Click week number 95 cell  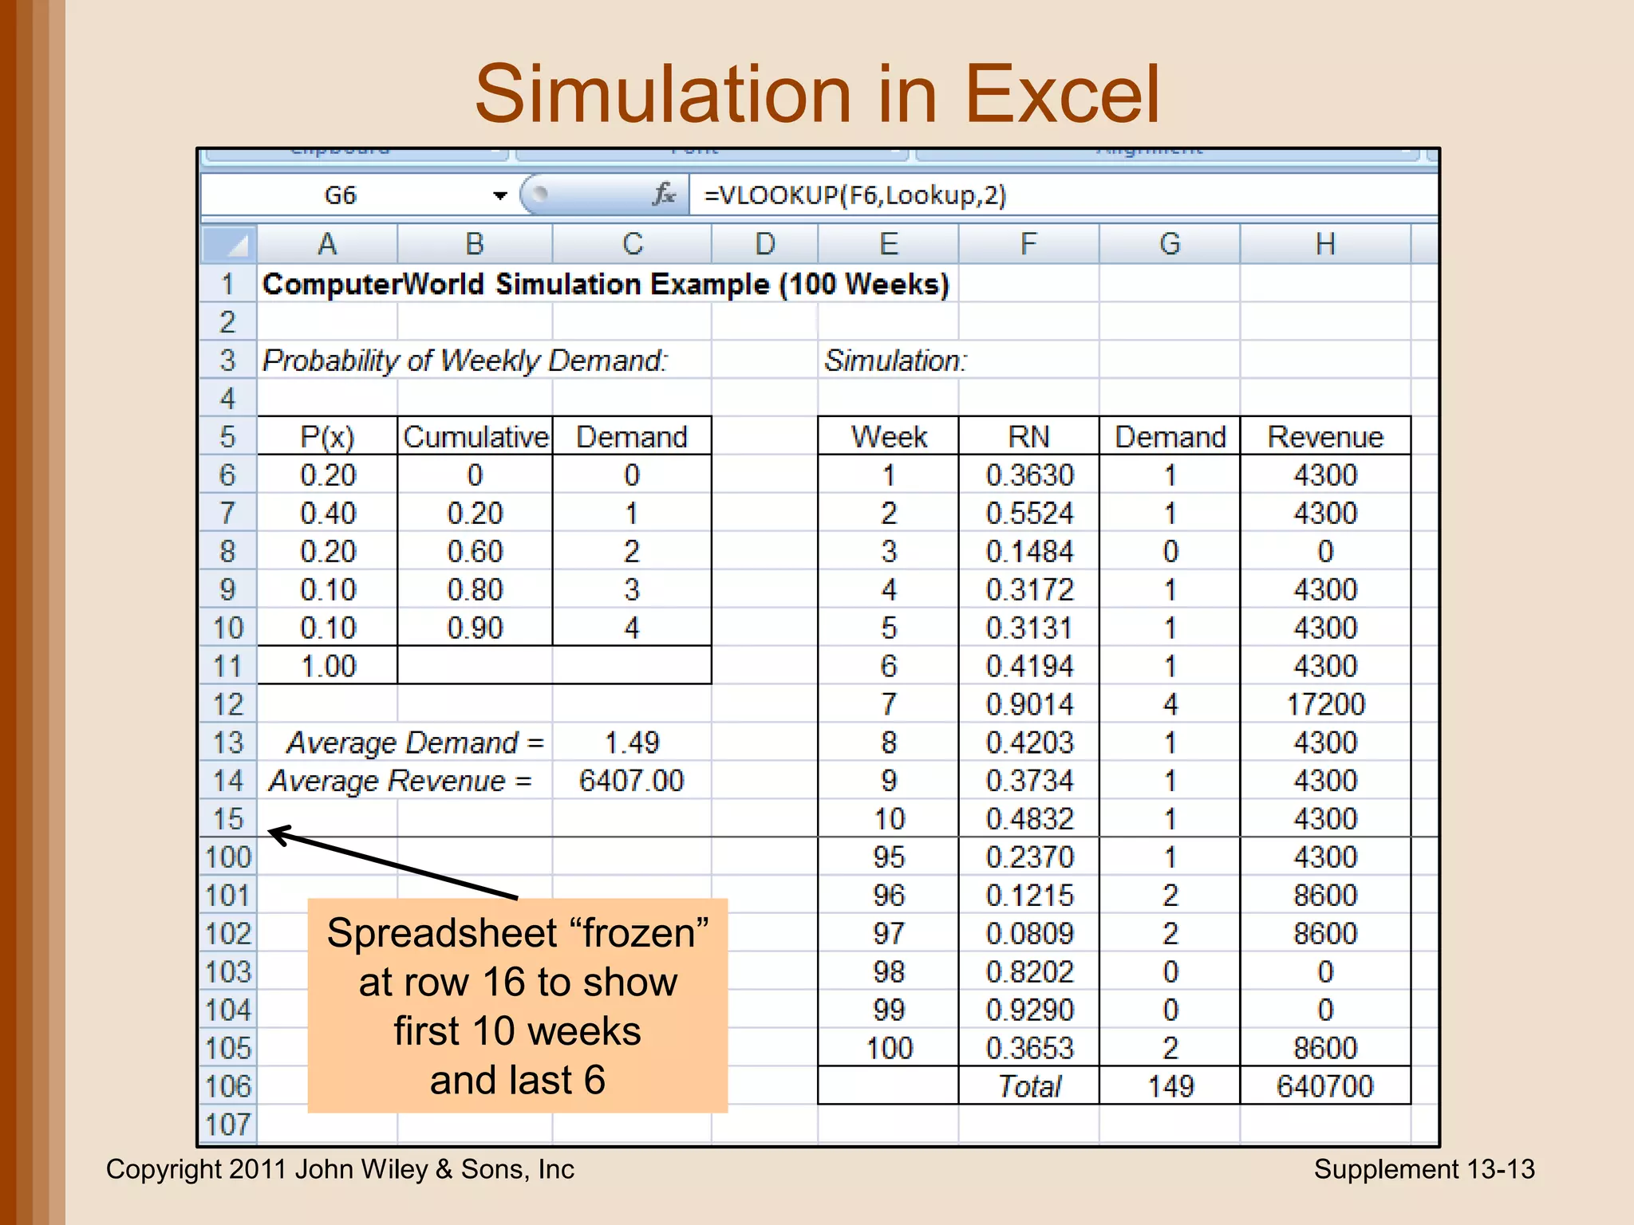tap(889, 857)
